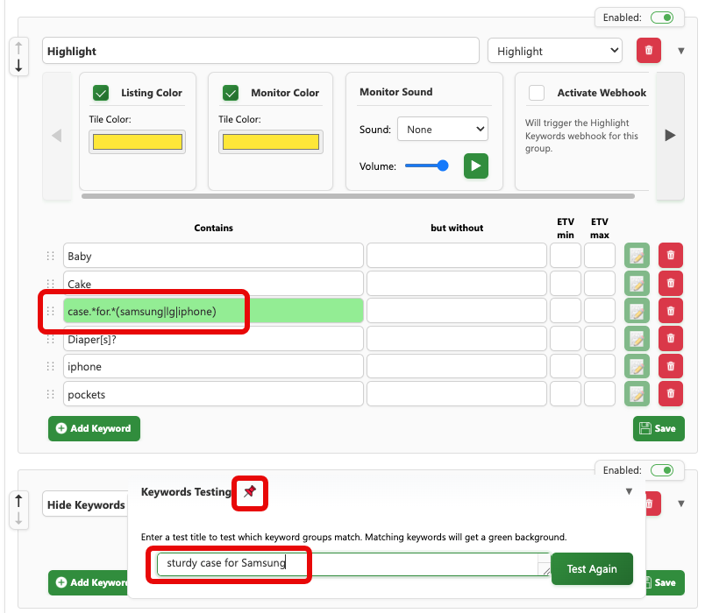The width and height of the screenshot is (705, 613).
Task: Move Highlight group down with arrow
Action: (x=19, y=67)
